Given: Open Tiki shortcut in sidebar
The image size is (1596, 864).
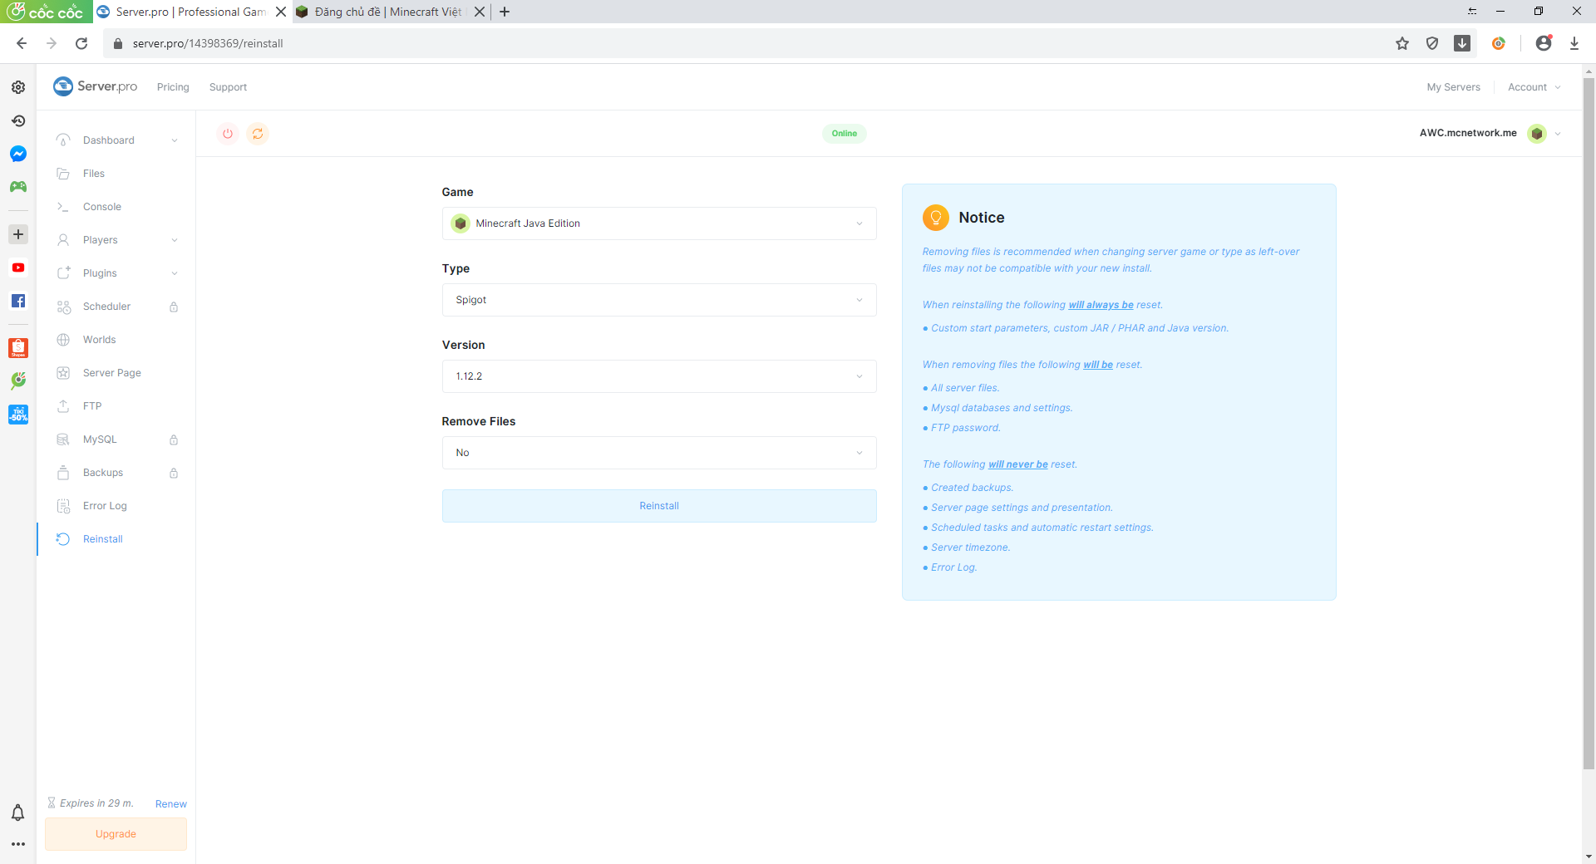Looking at the screenshot, I should pos(18,414).
